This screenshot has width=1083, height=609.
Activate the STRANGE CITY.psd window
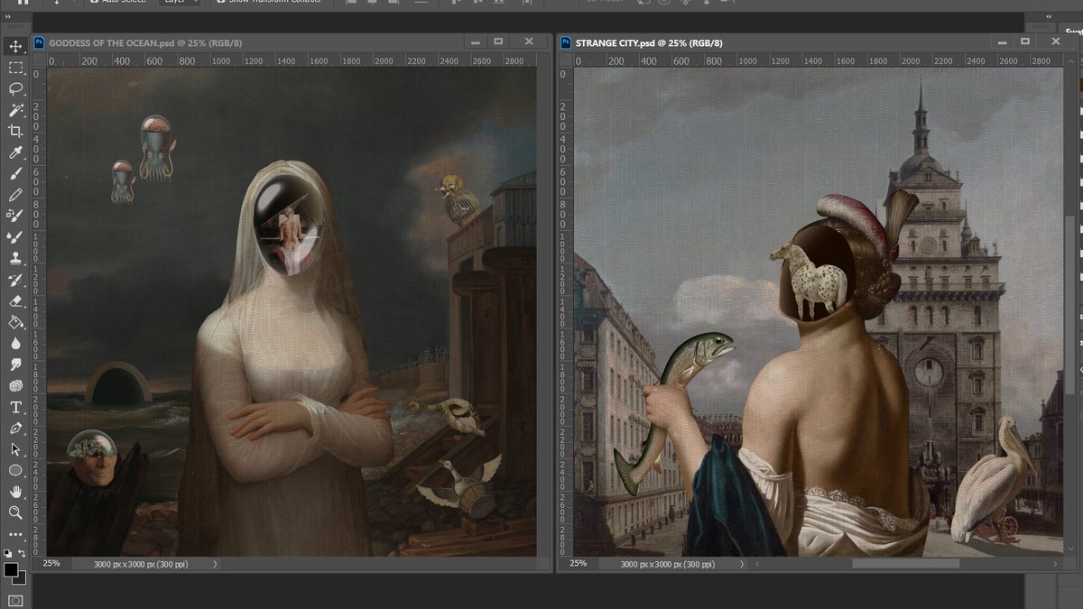(648, 42)
